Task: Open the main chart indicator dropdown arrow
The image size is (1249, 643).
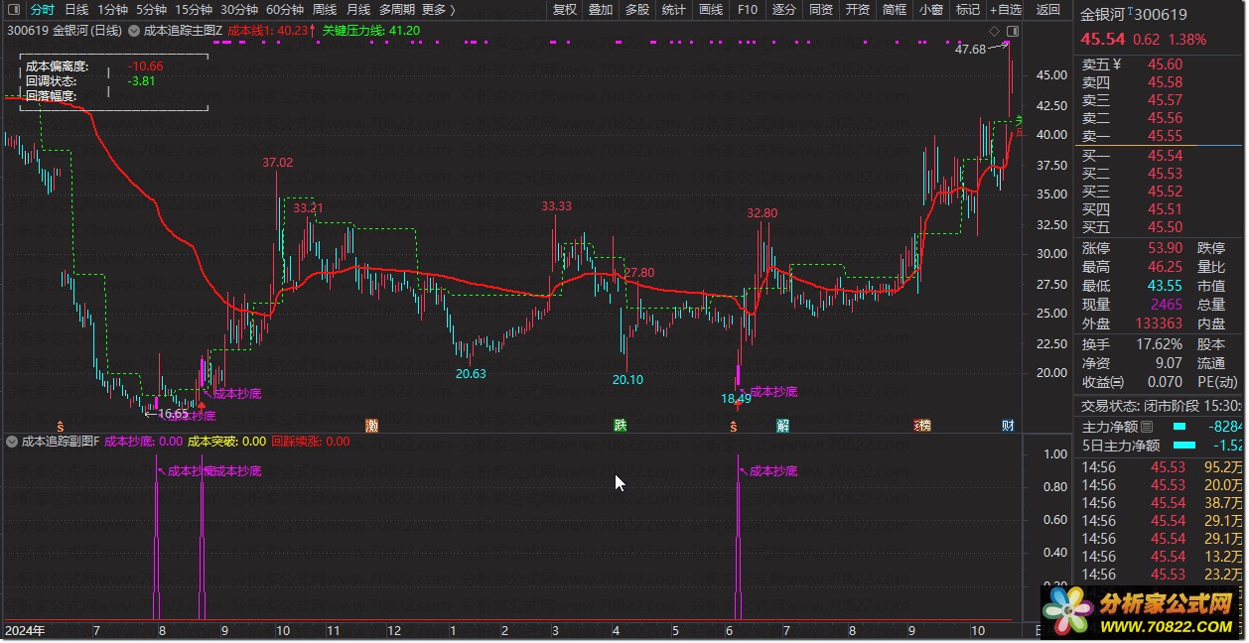Action: (134, 31)
